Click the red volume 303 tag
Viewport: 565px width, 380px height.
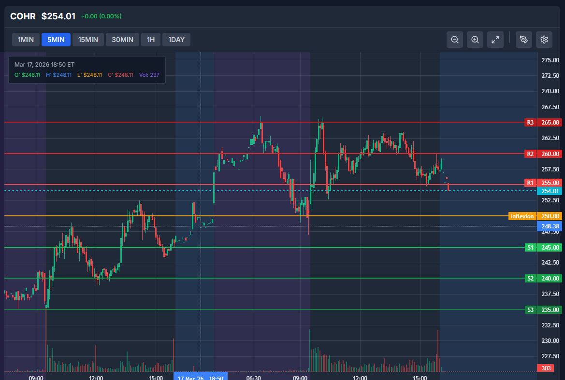[546, 368]
